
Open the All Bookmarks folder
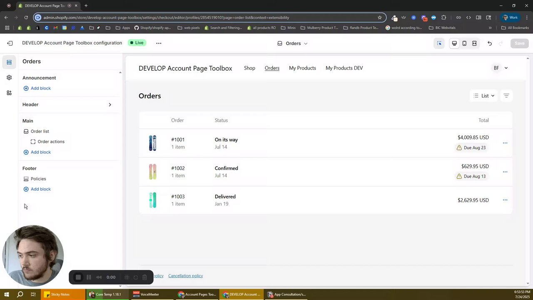pyautogui.click(x=515, y=28)
